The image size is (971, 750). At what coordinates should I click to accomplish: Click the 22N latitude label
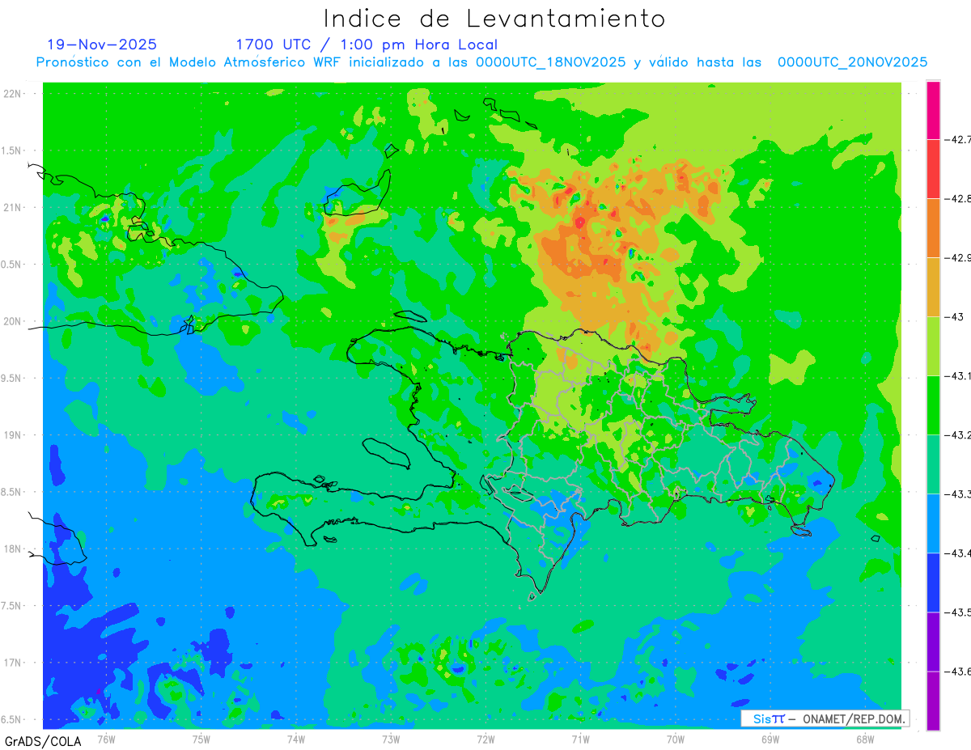coord(14,94)
